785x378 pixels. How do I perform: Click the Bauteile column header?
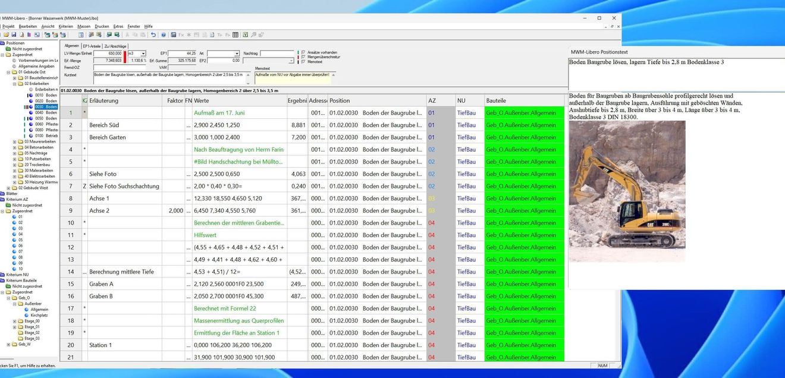524,100
